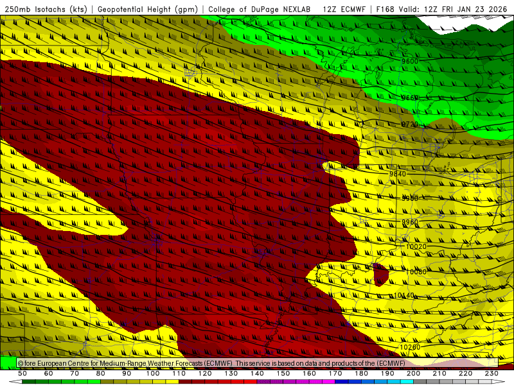Click the 150 value on the color scale
Screen dimensions: 514x385
click(x=283, y=373)
